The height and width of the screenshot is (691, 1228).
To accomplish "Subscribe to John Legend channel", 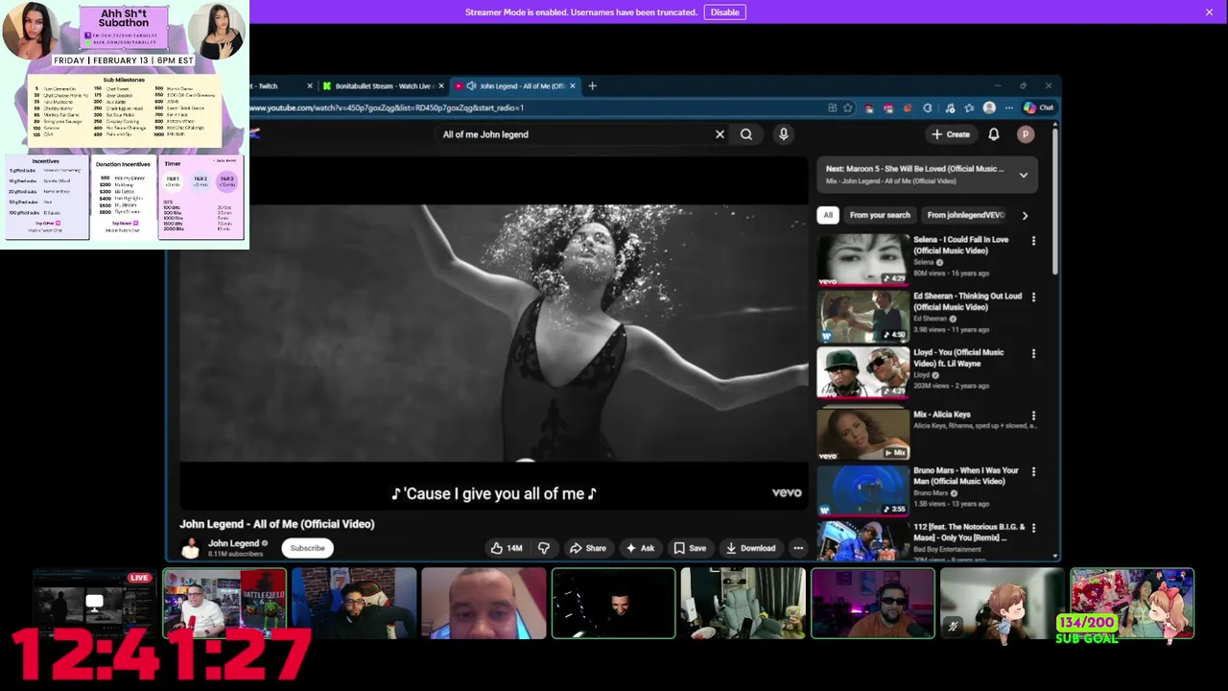I will click(x=308, y=548).
